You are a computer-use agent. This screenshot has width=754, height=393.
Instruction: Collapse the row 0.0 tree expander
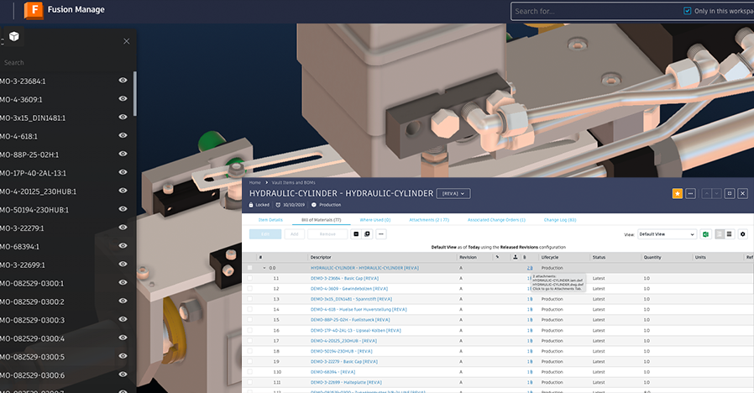[264, 268]
